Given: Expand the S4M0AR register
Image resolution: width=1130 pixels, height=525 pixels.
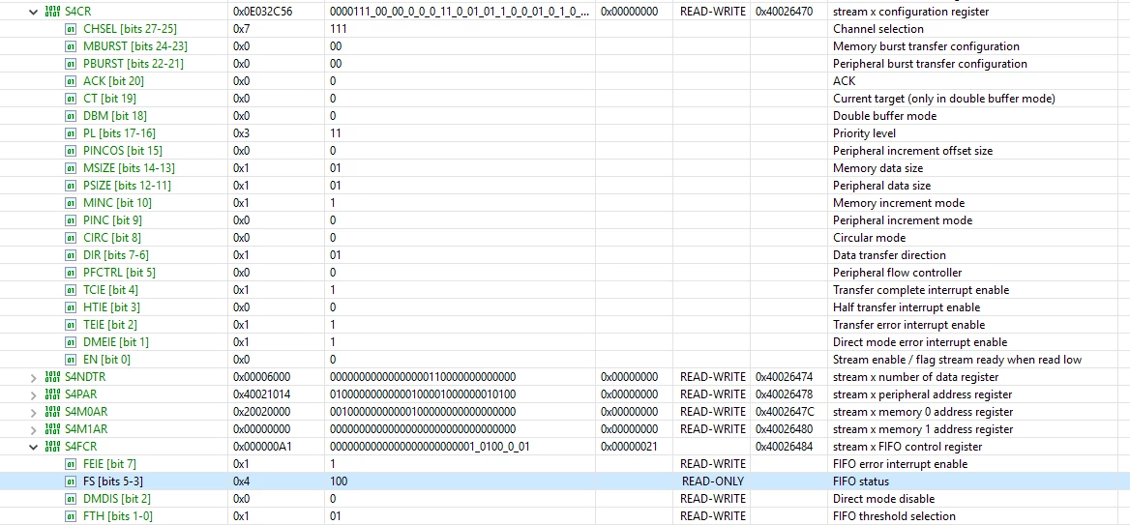Looking at the screenshot, I should click(33, 411).
